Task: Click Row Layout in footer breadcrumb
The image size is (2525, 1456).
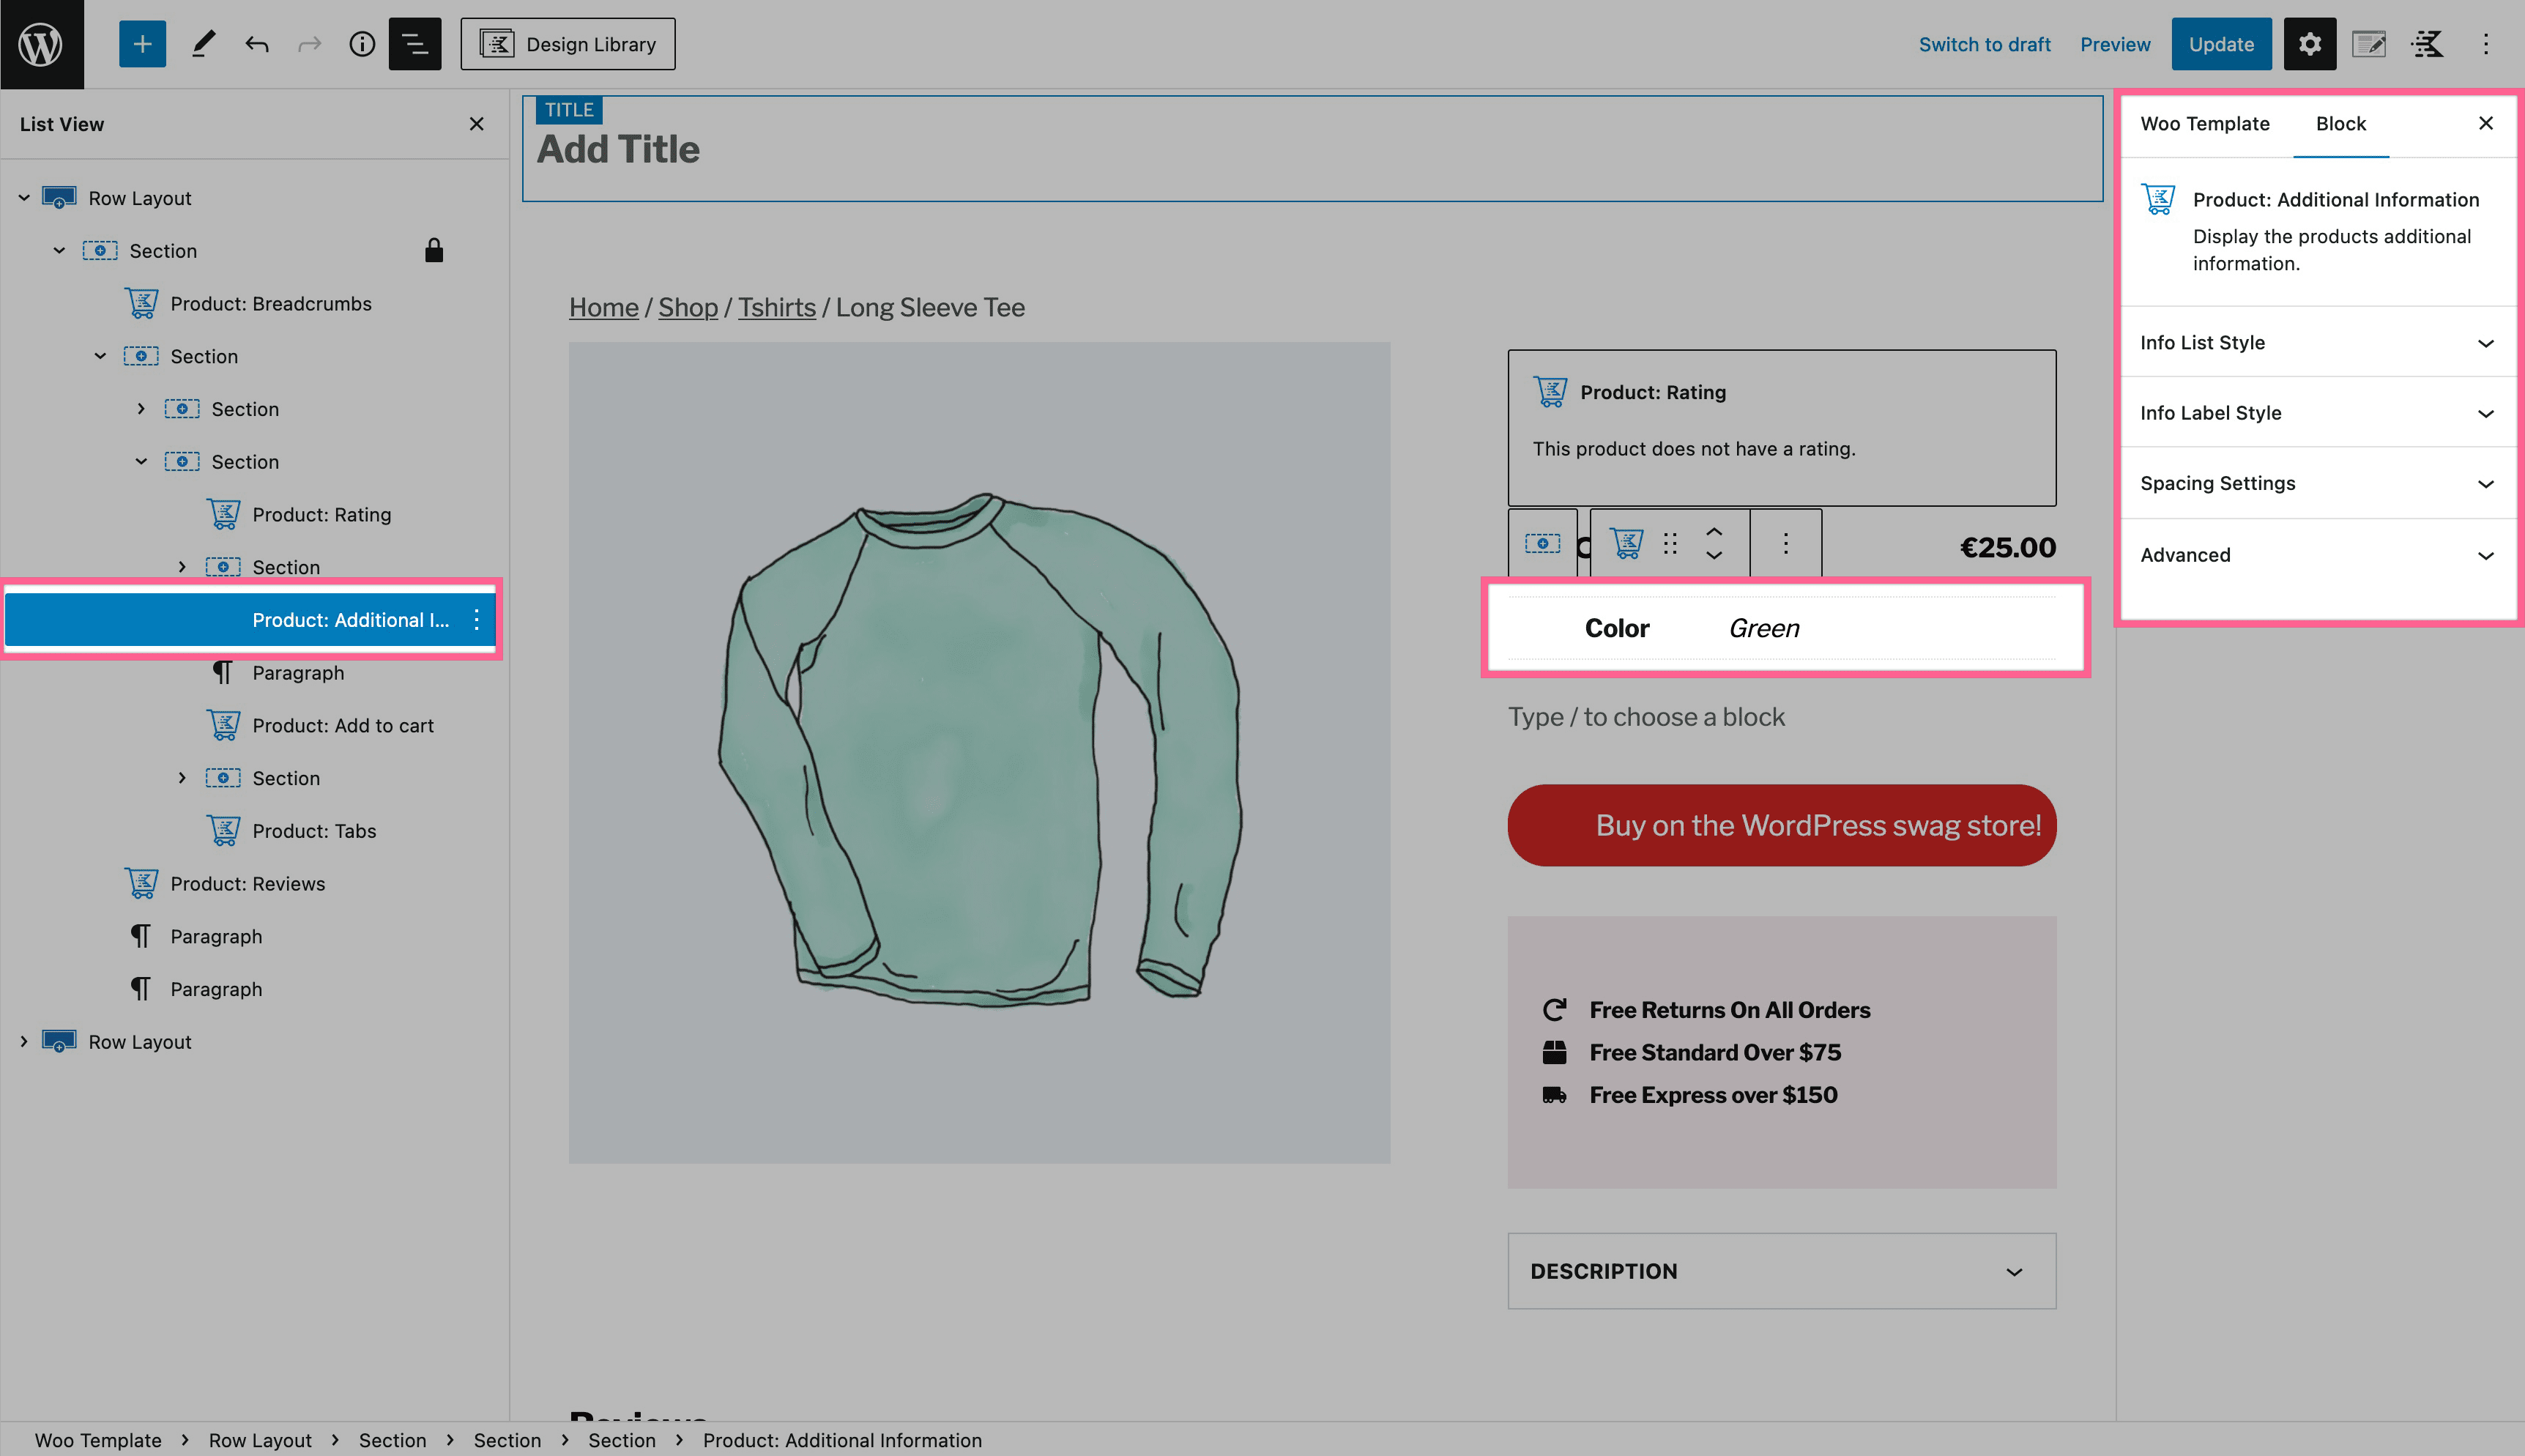Action: (x=260, y=1440)
